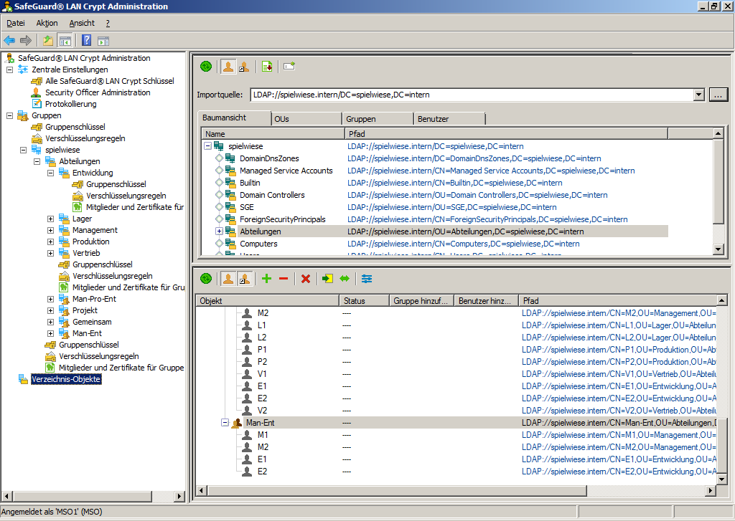Select Security Officer Administration in tree
The width and height of the screenshot is (735, 521).
[98, 92]
